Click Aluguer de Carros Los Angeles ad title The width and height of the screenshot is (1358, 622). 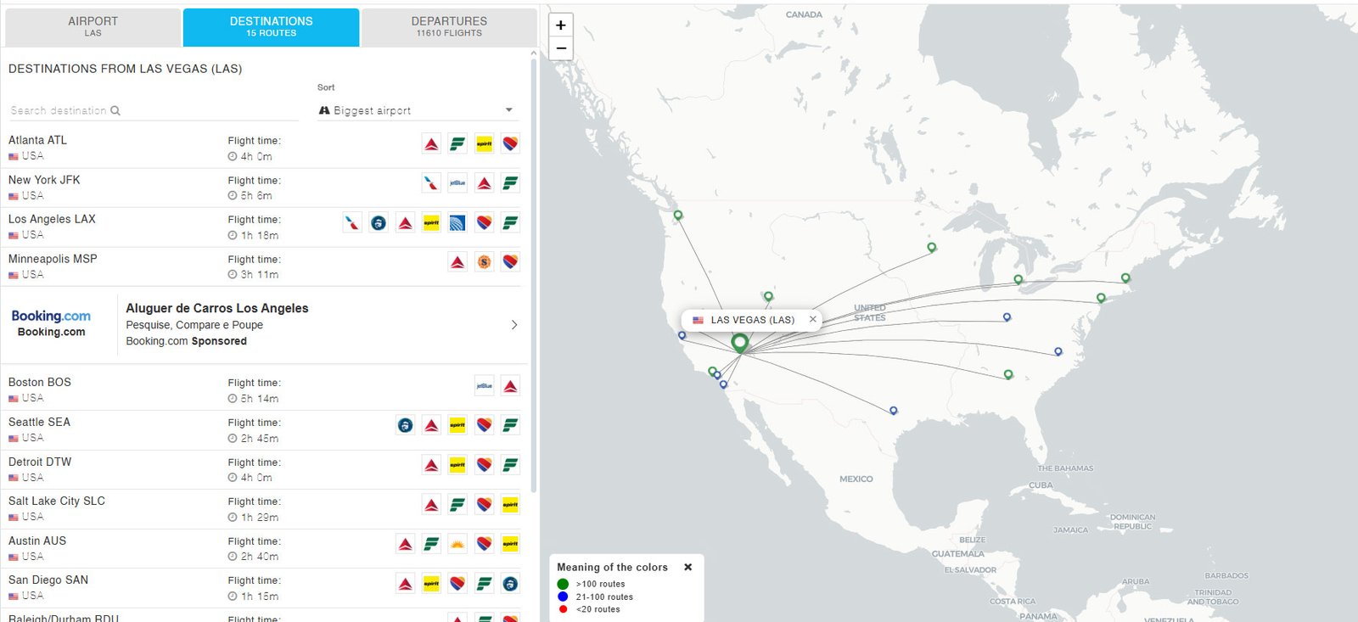(x=217, y=308)
